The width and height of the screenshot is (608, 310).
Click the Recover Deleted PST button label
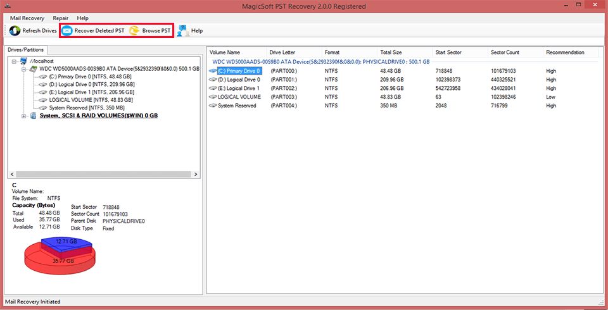pos(99,30)
